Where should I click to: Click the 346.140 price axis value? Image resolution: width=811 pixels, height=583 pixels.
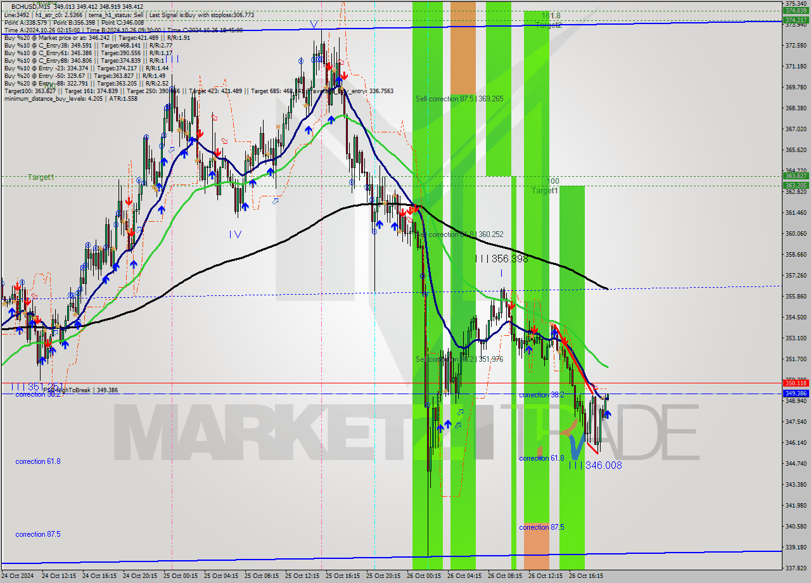(x=796, y=442)
